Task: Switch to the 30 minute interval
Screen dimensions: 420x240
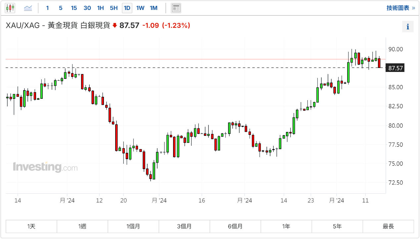Action: pos(87,8)
